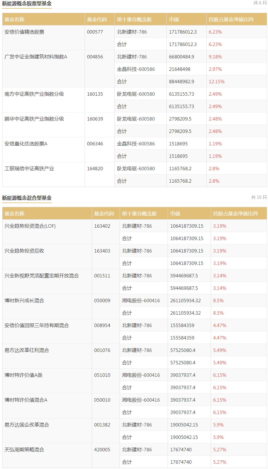
Task: Click 北新建材-786 in the 天弘周期策略混合 row
Action: [x=137, y=449]
